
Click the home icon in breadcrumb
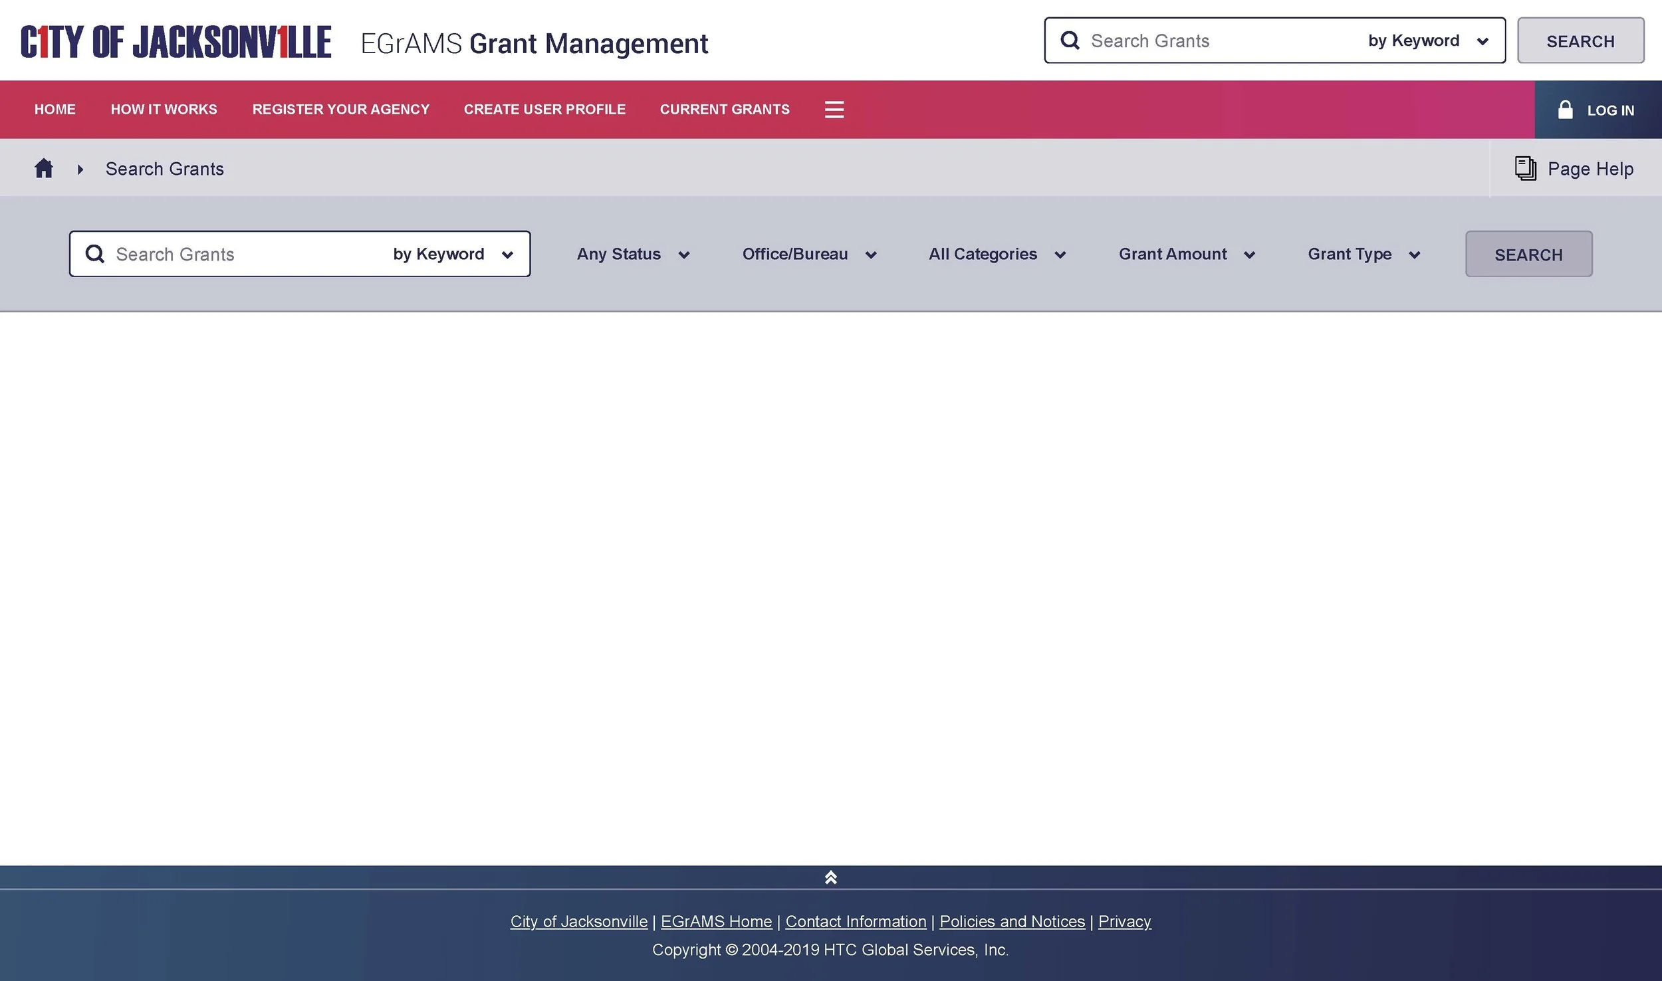[44, 169]
